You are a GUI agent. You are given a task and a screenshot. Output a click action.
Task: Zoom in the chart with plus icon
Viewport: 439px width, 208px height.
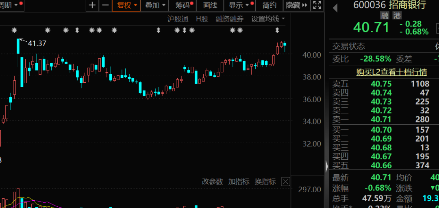[93, 5]
